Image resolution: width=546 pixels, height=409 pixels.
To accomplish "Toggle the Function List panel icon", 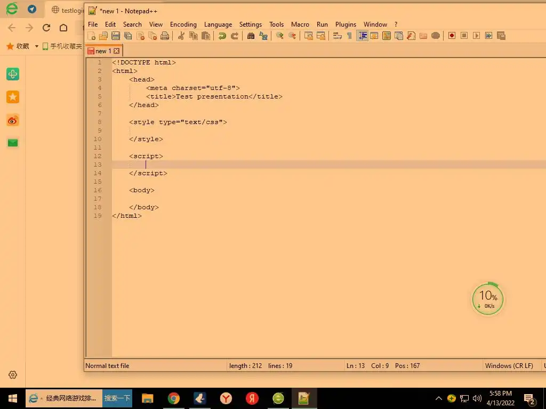I will [411, 36].
